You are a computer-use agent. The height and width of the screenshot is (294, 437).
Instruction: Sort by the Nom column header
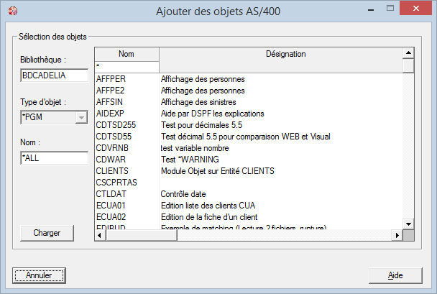click(x=126, y=54)
